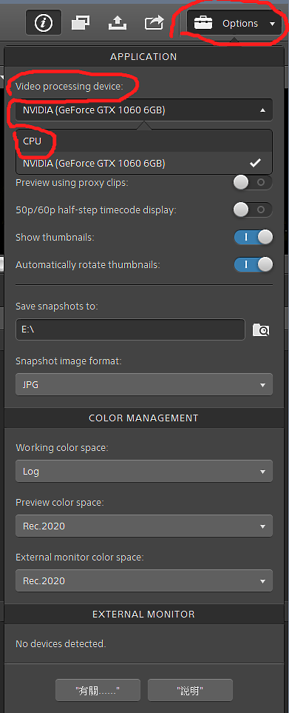Open Preview color space Rec.2020 dropdown

tap(144, 526)
